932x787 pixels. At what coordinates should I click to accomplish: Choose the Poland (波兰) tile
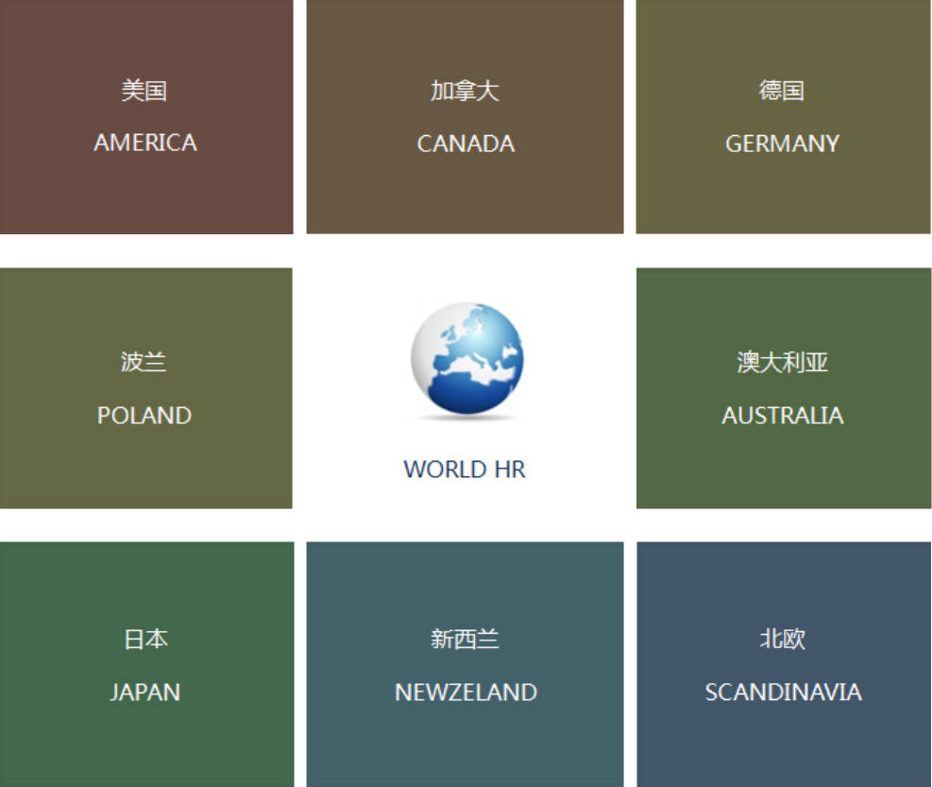(146, 388)
